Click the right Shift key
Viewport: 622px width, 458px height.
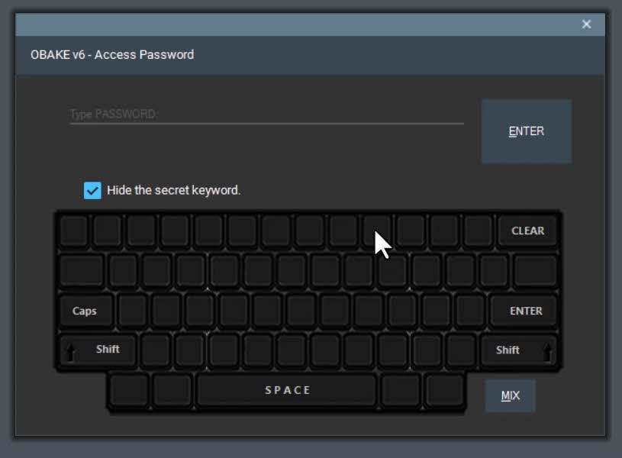[519, 350]
